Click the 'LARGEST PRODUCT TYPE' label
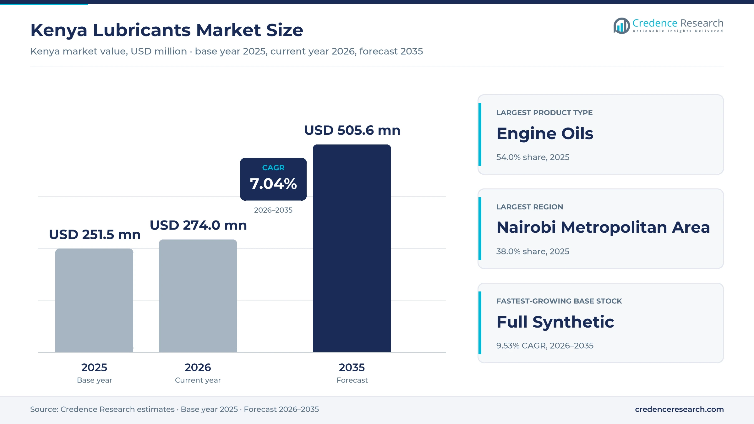Screen dimensions: 754x424 pyautogui.click(x=544, y=112)
